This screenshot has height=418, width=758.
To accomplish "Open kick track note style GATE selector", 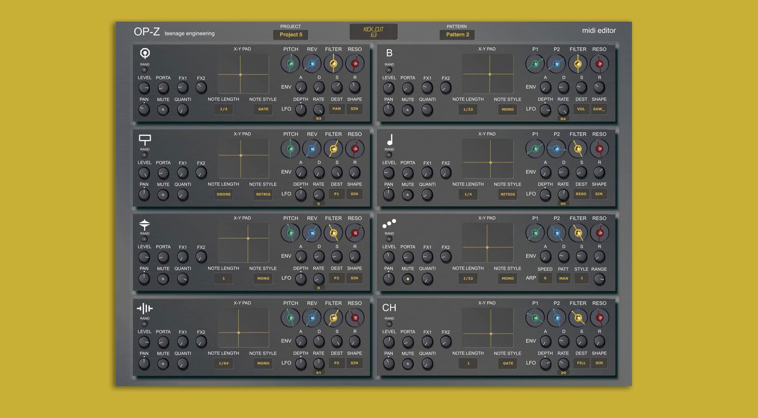I will [263, 109].
